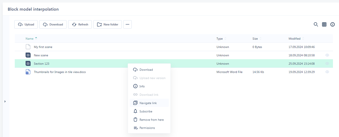
Task: Toggle eye icon for Section 123 row
Action: pos(327,63)
